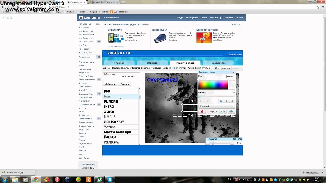Open the Рамки menu

click(x=191, y=68)
